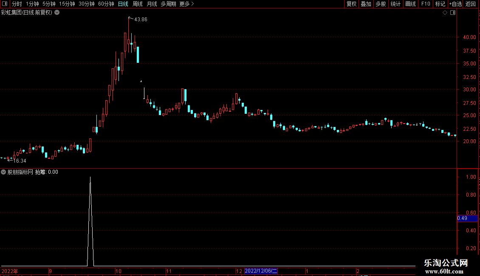The width and height of the screenshot is (480, 276).
Task: Select the 1分钟 period
Action: point(32,4)
